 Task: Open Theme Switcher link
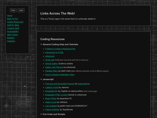52,110
